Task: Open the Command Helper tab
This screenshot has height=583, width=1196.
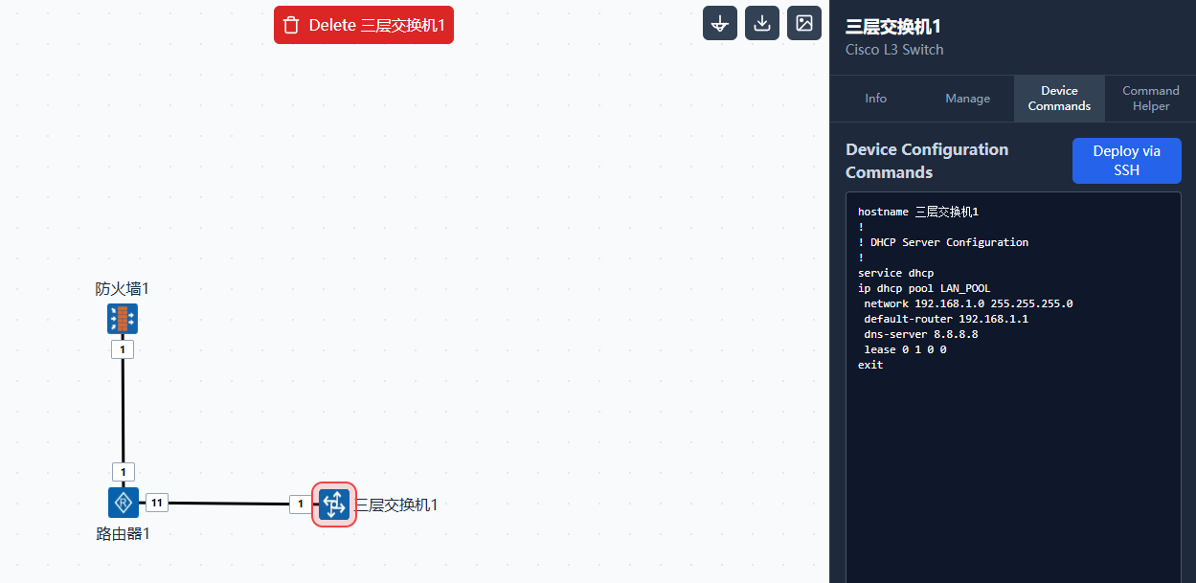Action: click(1150, 99)
